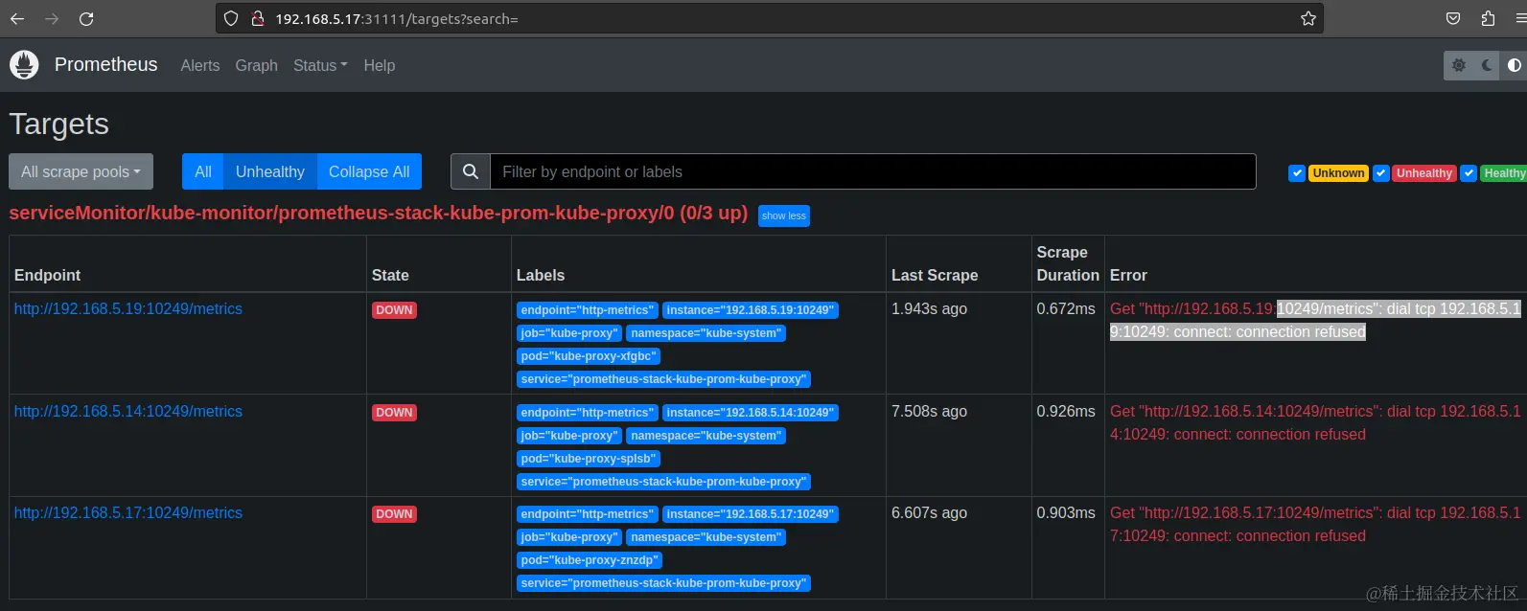This screenshot has width=1527, height=611.
Task: Click the insecure connection lock icon
Action: pyautogui.click(x=257, y=18)
